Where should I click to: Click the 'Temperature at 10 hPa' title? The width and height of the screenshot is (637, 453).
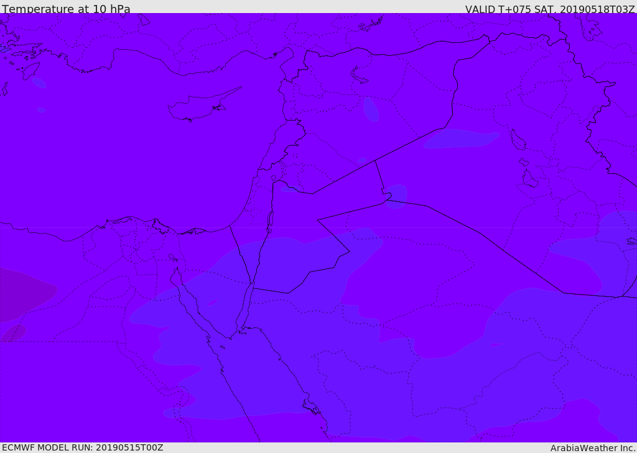66,9
